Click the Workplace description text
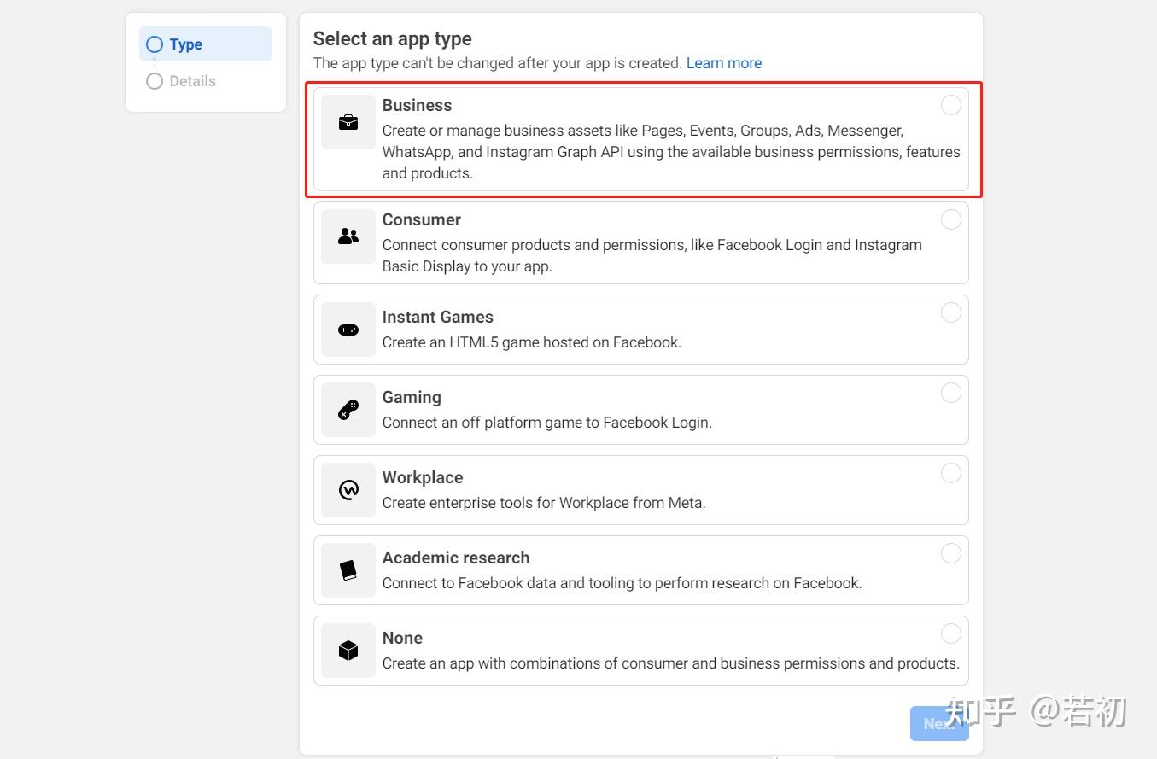Screen dimensions: 1157x759 [544, 503]
